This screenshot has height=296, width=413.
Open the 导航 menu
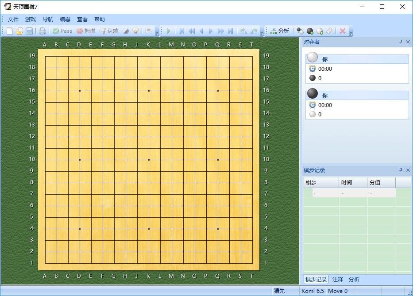(47, 19)
